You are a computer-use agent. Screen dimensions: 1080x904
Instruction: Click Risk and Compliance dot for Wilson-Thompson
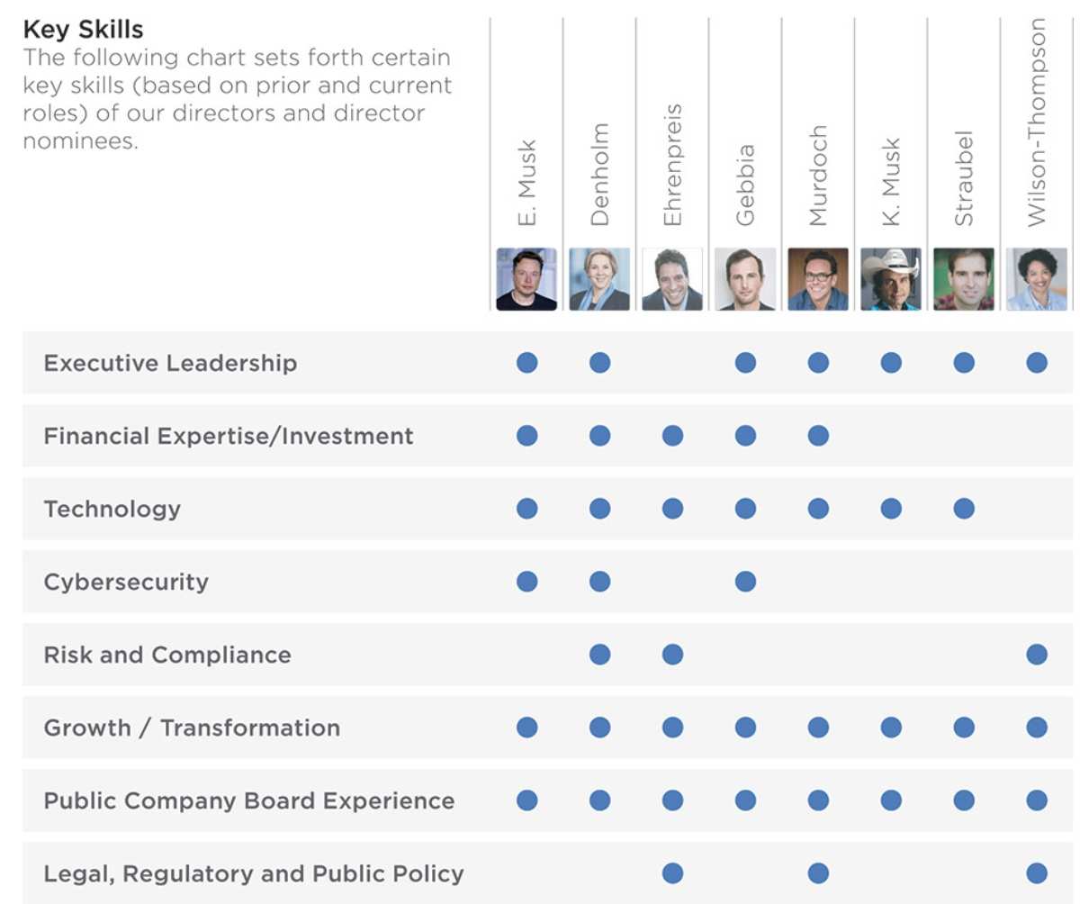point(1037,654)
